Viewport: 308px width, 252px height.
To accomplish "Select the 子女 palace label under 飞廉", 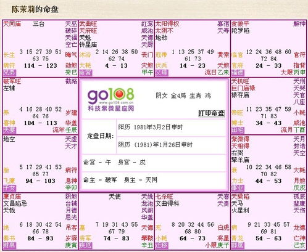I will [x=9, y=188].
